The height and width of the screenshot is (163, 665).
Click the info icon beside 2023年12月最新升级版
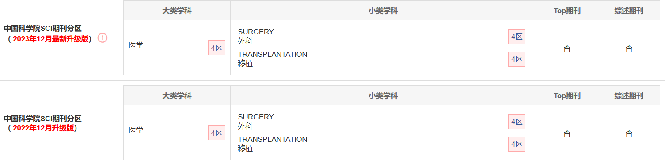coord(103,38)
